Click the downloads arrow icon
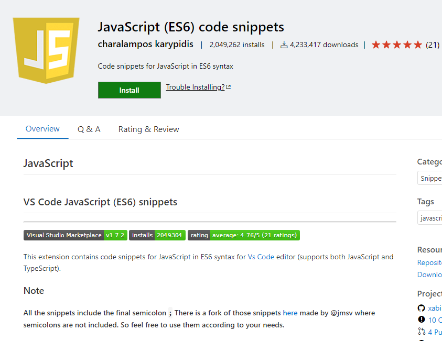This screenshot has width=442, height=341. tap(284, 45)
